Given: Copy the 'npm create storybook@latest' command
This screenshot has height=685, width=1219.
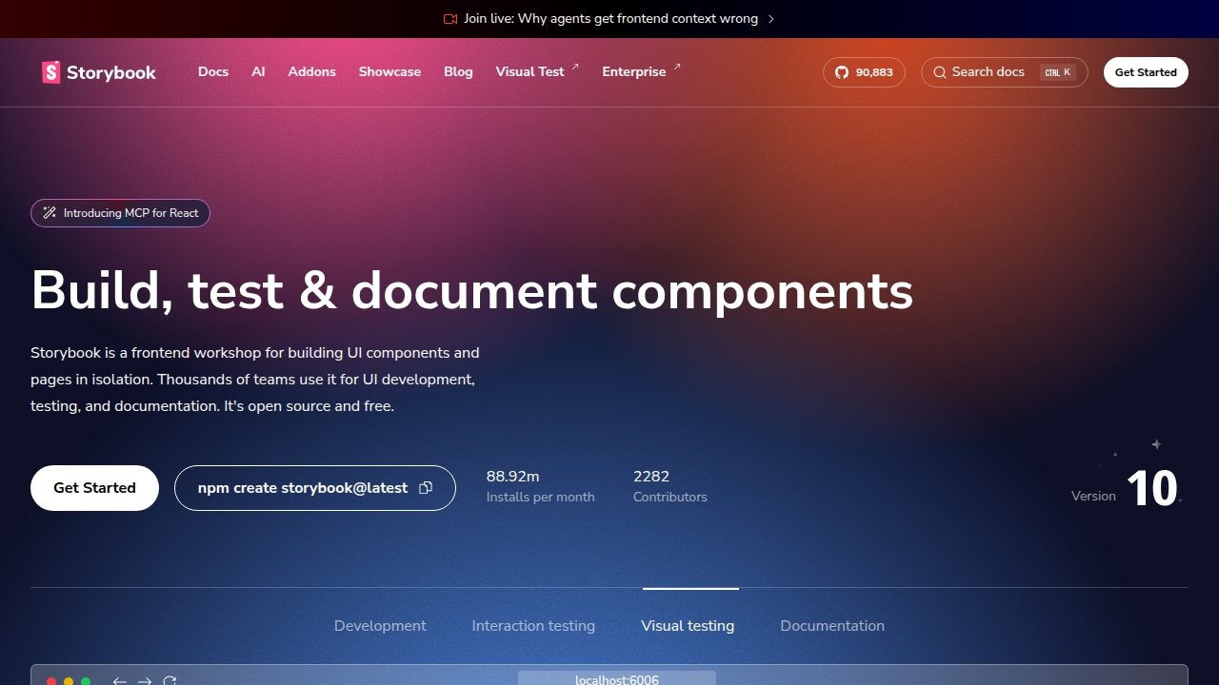Looking at the screenshot, I should (315, 488).
